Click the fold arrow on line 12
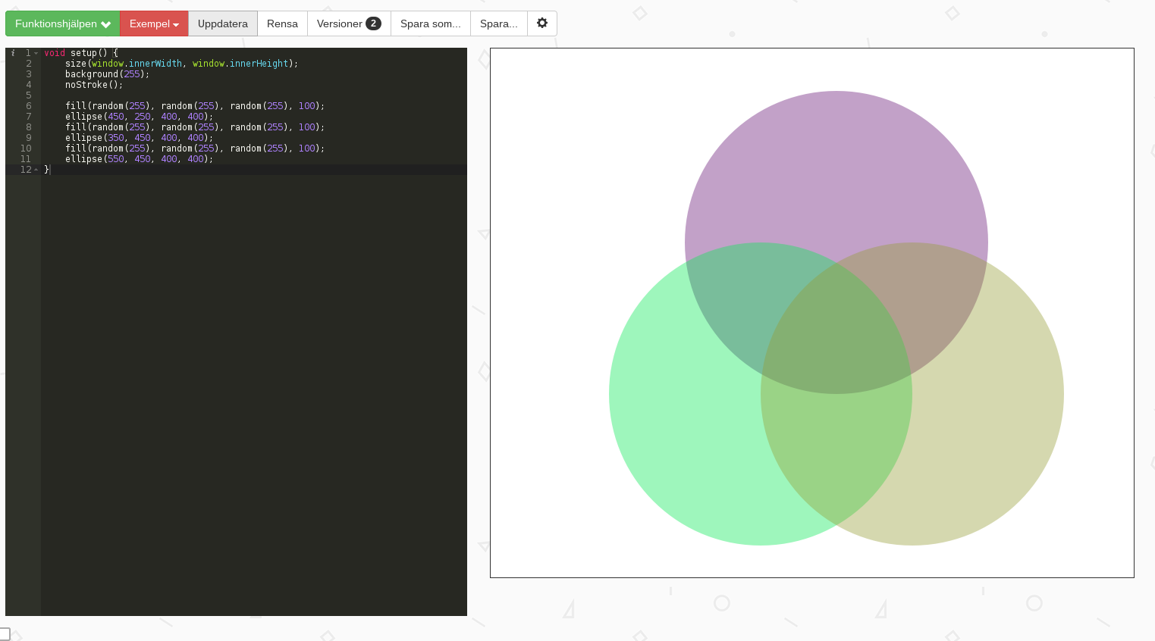The image size is (1155, 641). click(36, 170)
